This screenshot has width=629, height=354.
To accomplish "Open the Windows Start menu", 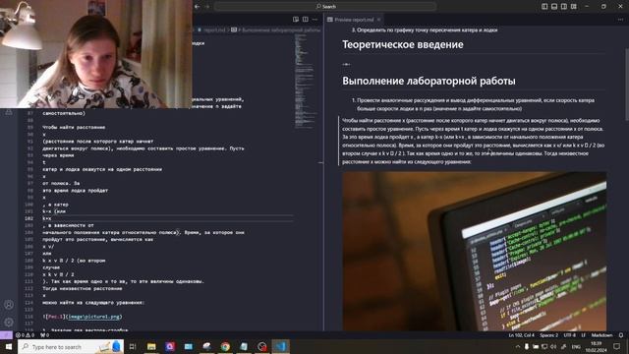I will [x=9, y=347].
